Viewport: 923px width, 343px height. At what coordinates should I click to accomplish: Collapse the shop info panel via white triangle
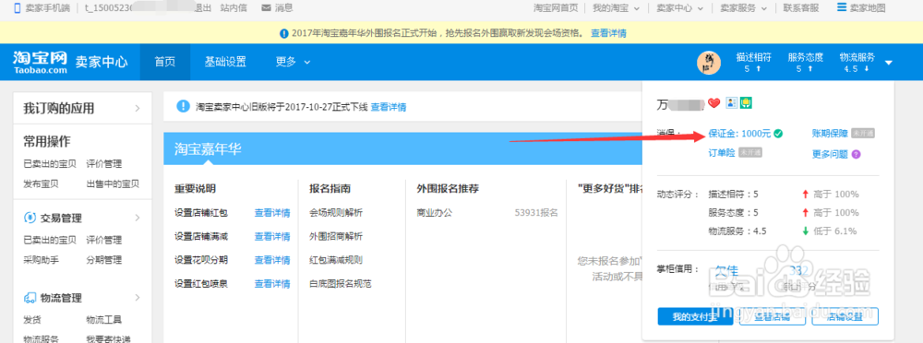tap(888, 63)
